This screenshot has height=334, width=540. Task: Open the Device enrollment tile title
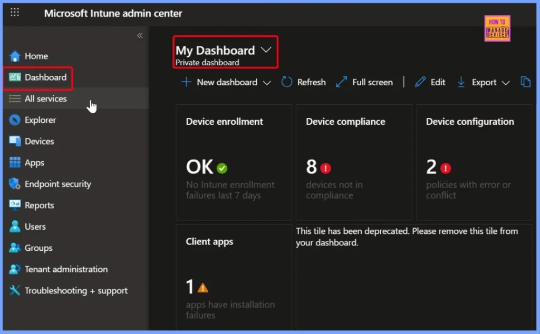coord(224,121)
